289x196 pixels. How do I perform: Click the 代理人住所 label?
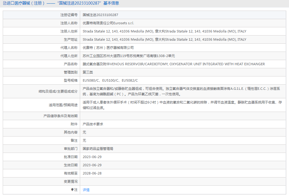[69, 56]
